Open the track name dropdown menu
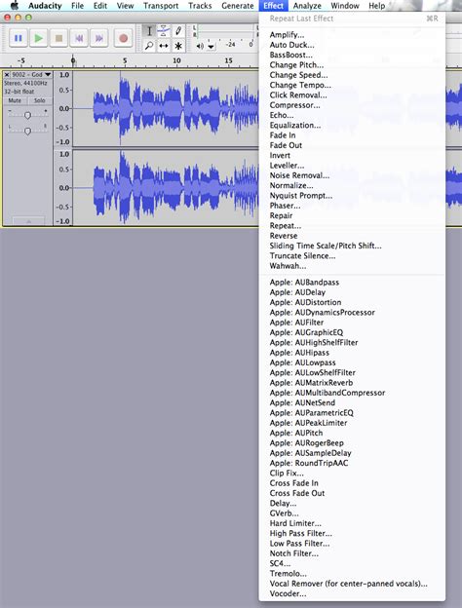This screenshot has width=462, height=608. coord(31,74)
